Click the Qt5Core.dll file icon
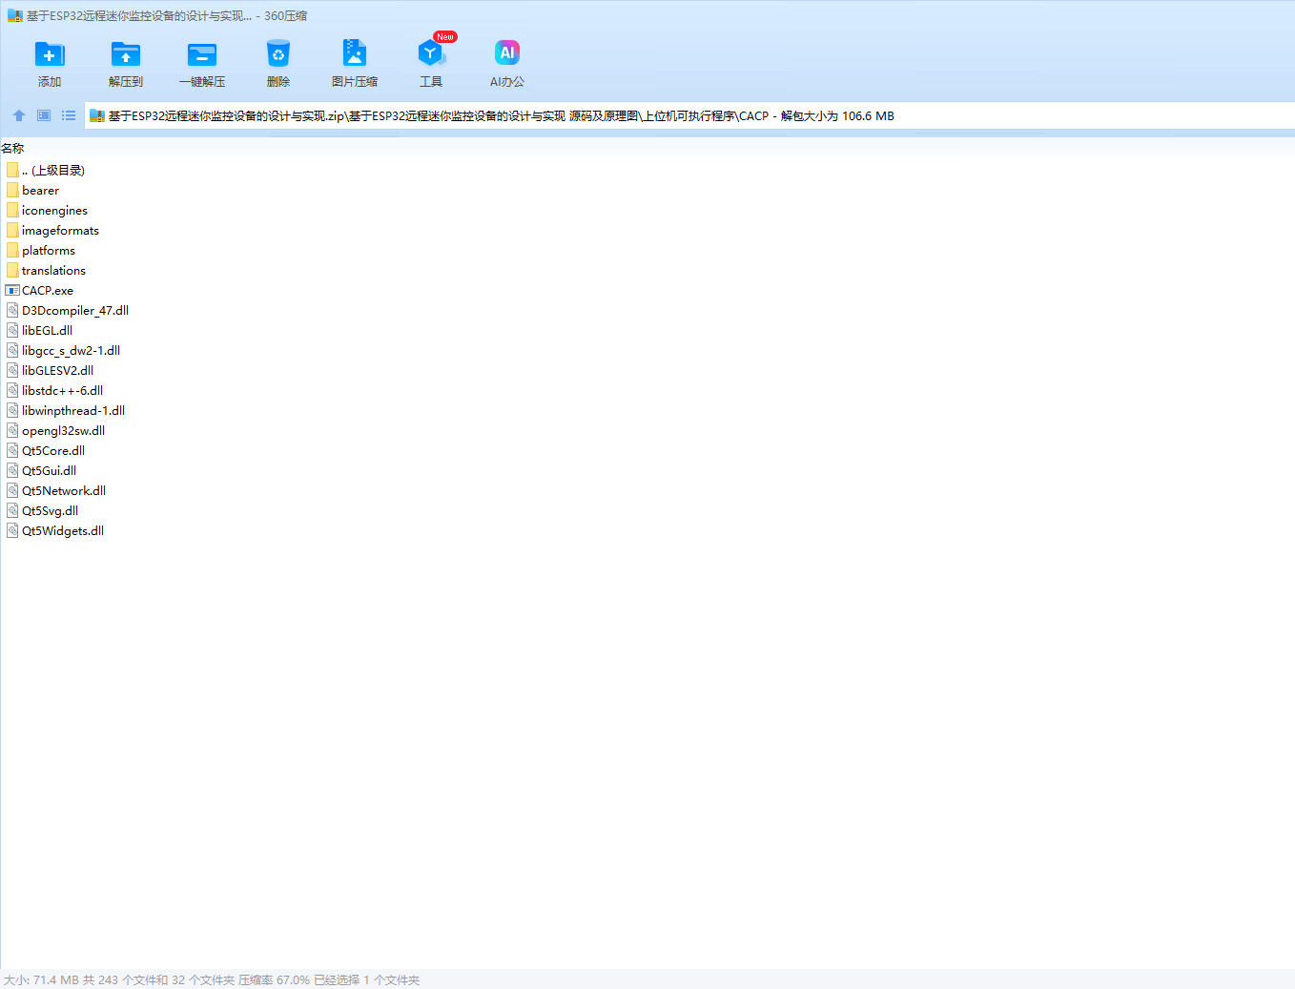Screen dimensions: 1295x989 point(12,451)
